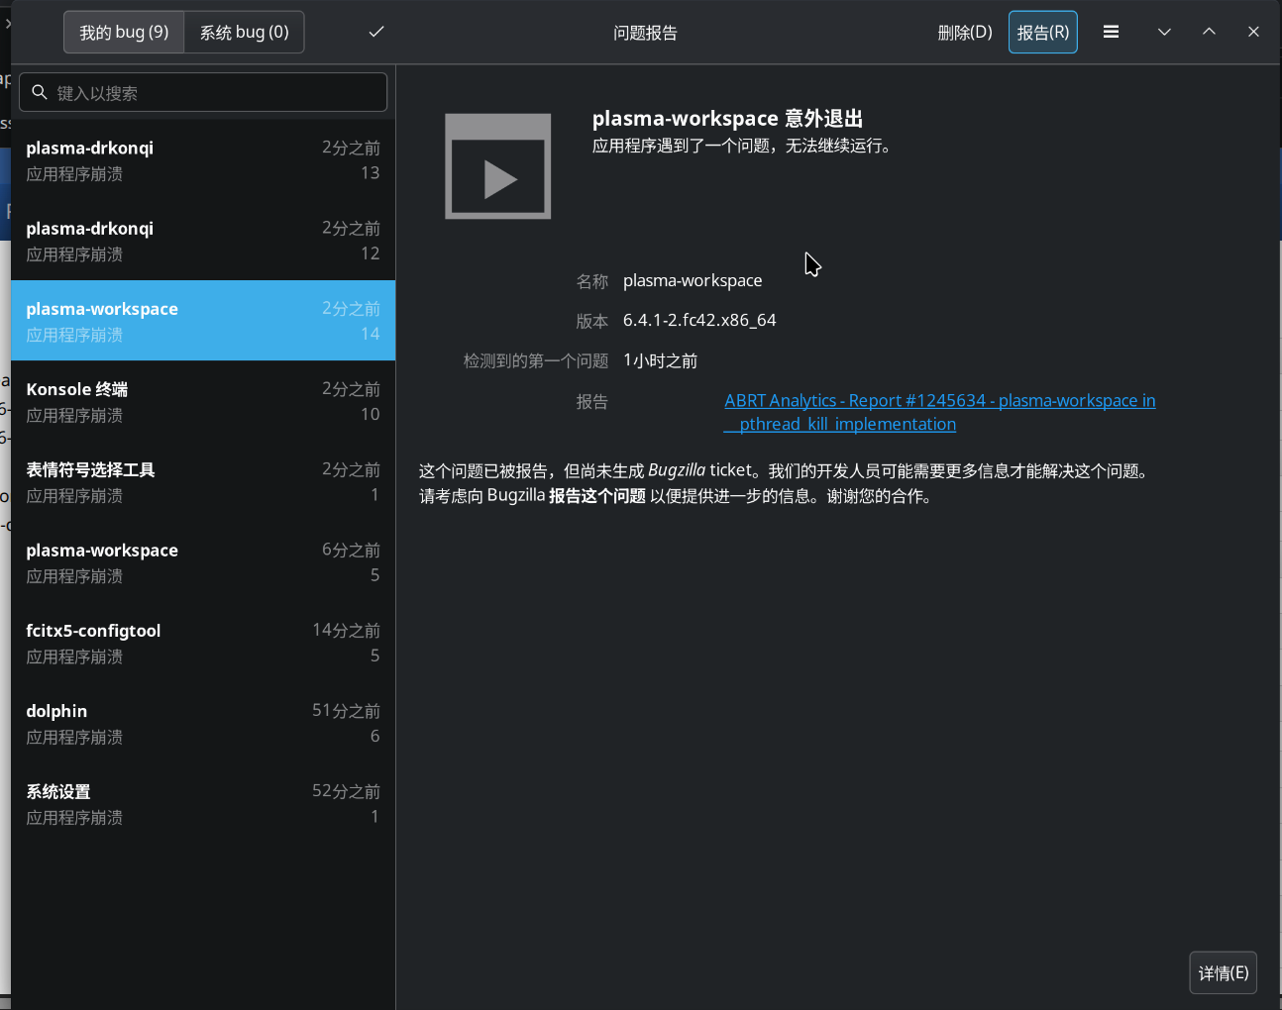This screenshot has width=1282, height=1010.
Task: Switch to 系统 bug (0) tab
Action: click(x=244, y=32)
